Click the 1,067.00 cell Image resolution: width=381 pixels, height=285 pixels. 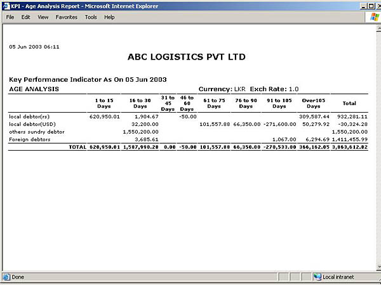[284, 139]
